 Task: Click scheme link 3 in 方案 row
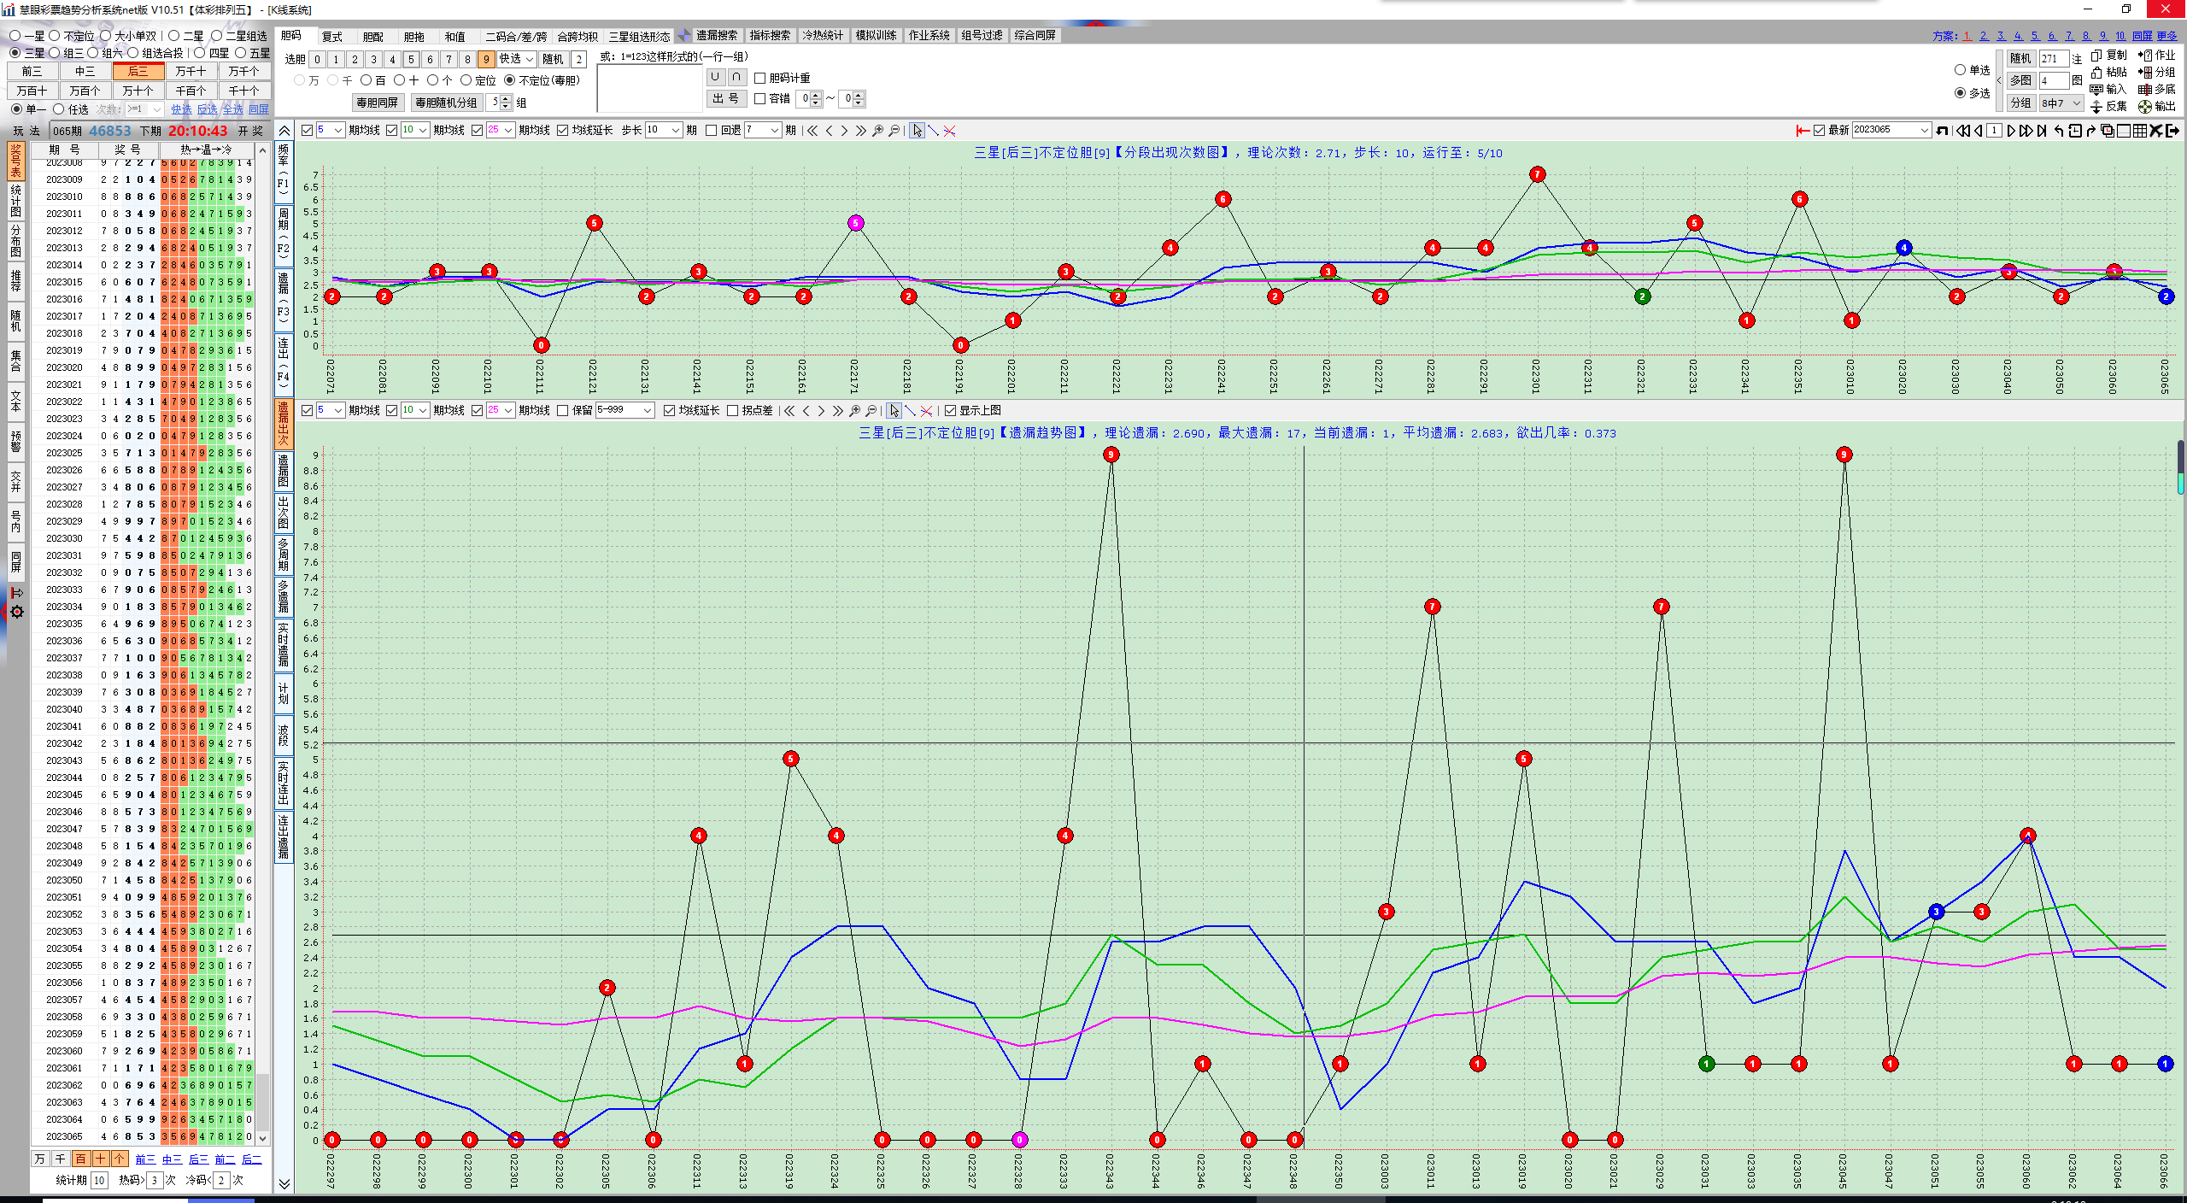click(2001, 36)
